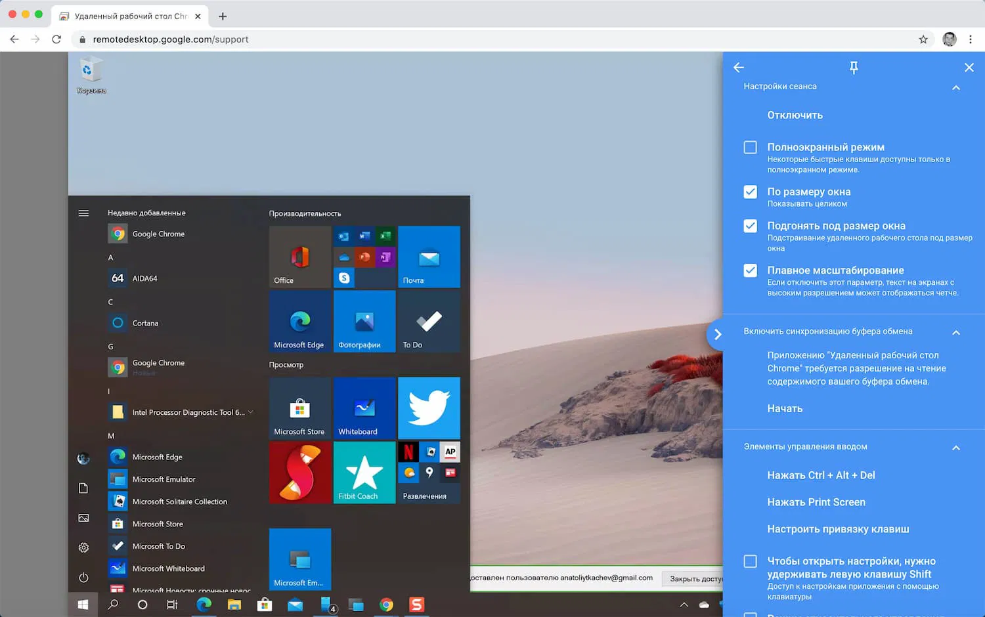Open the Office tile

coord(300,257)
